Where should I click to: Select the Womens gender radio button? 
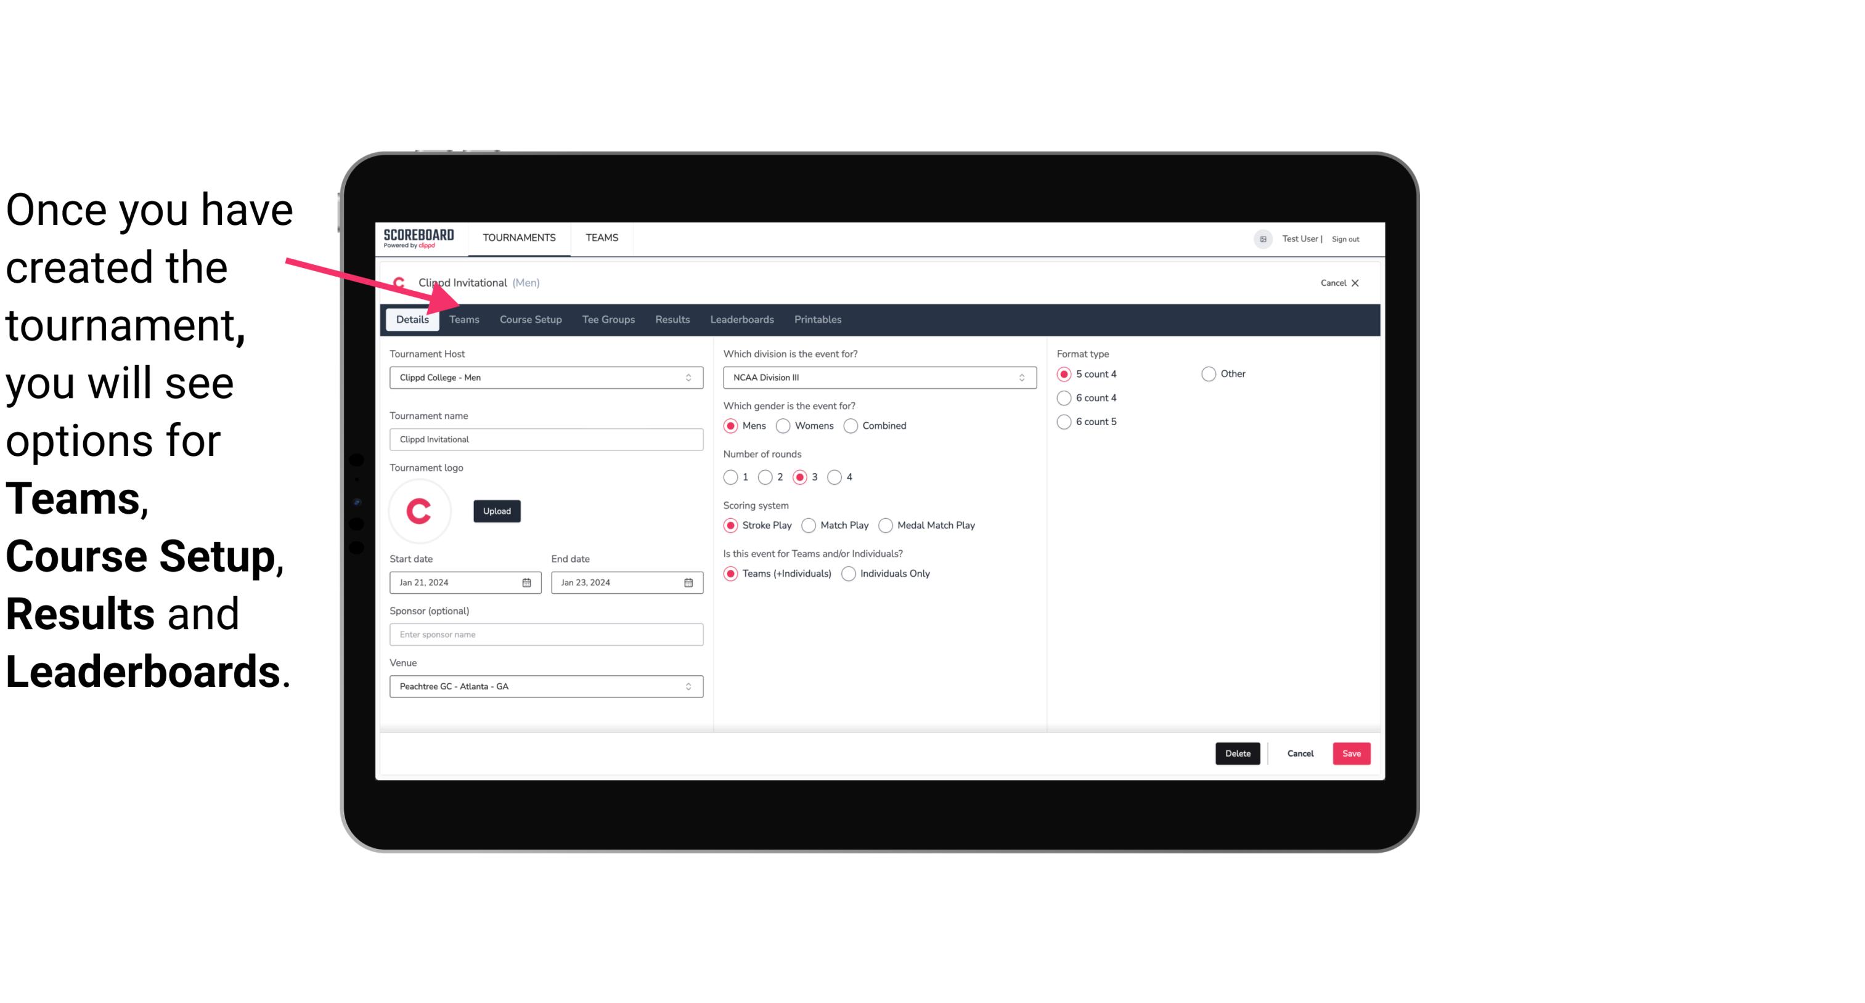tap(785, 425)
